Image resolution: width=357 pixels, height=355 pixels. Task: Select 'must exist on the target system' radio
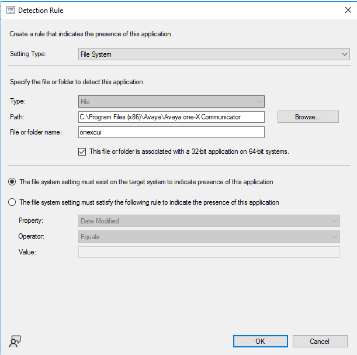click(x=12, y=182)
